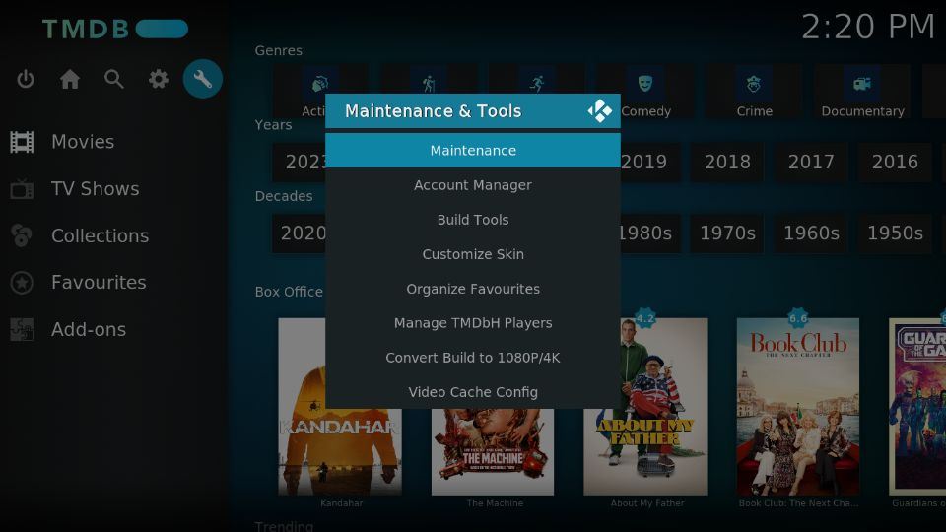The width and height of the screenshot is (946, 532).
Task: Click the Add-ons puzzle icon
Action: pos(22,329)
